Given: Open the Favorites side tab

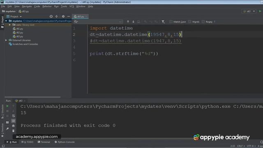Looking at the screenshot, I should (2, 130).
